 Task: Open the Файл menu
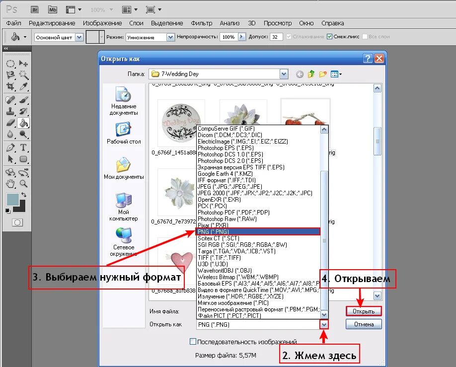14,23
